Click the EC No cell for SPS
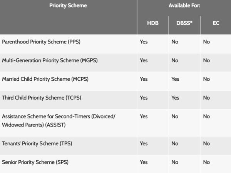231x173 pixels. tap(206, 162)
